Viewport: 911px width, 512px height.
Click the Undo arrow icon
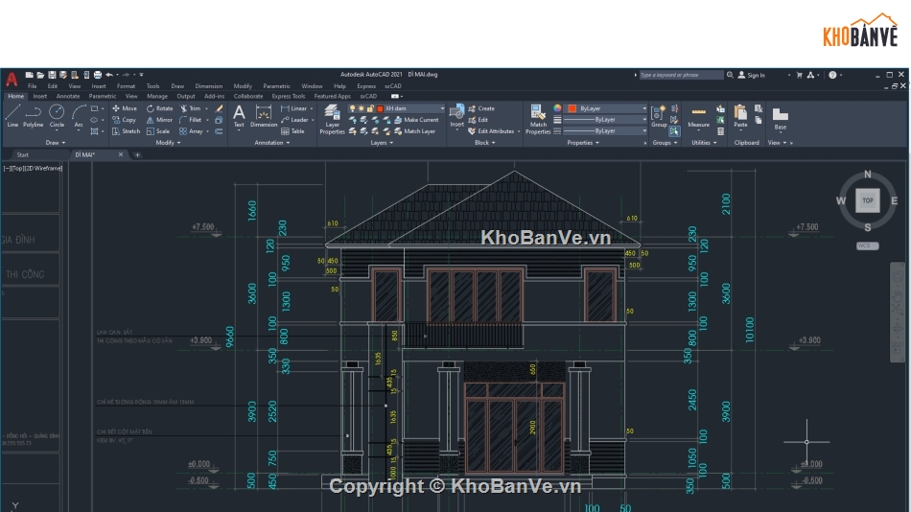pos(108,75)
